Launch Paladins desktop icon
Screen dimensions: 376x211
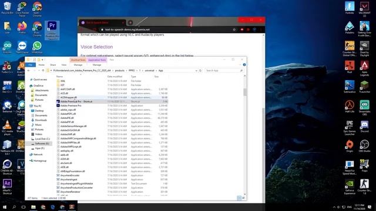(x=350, y=28)
